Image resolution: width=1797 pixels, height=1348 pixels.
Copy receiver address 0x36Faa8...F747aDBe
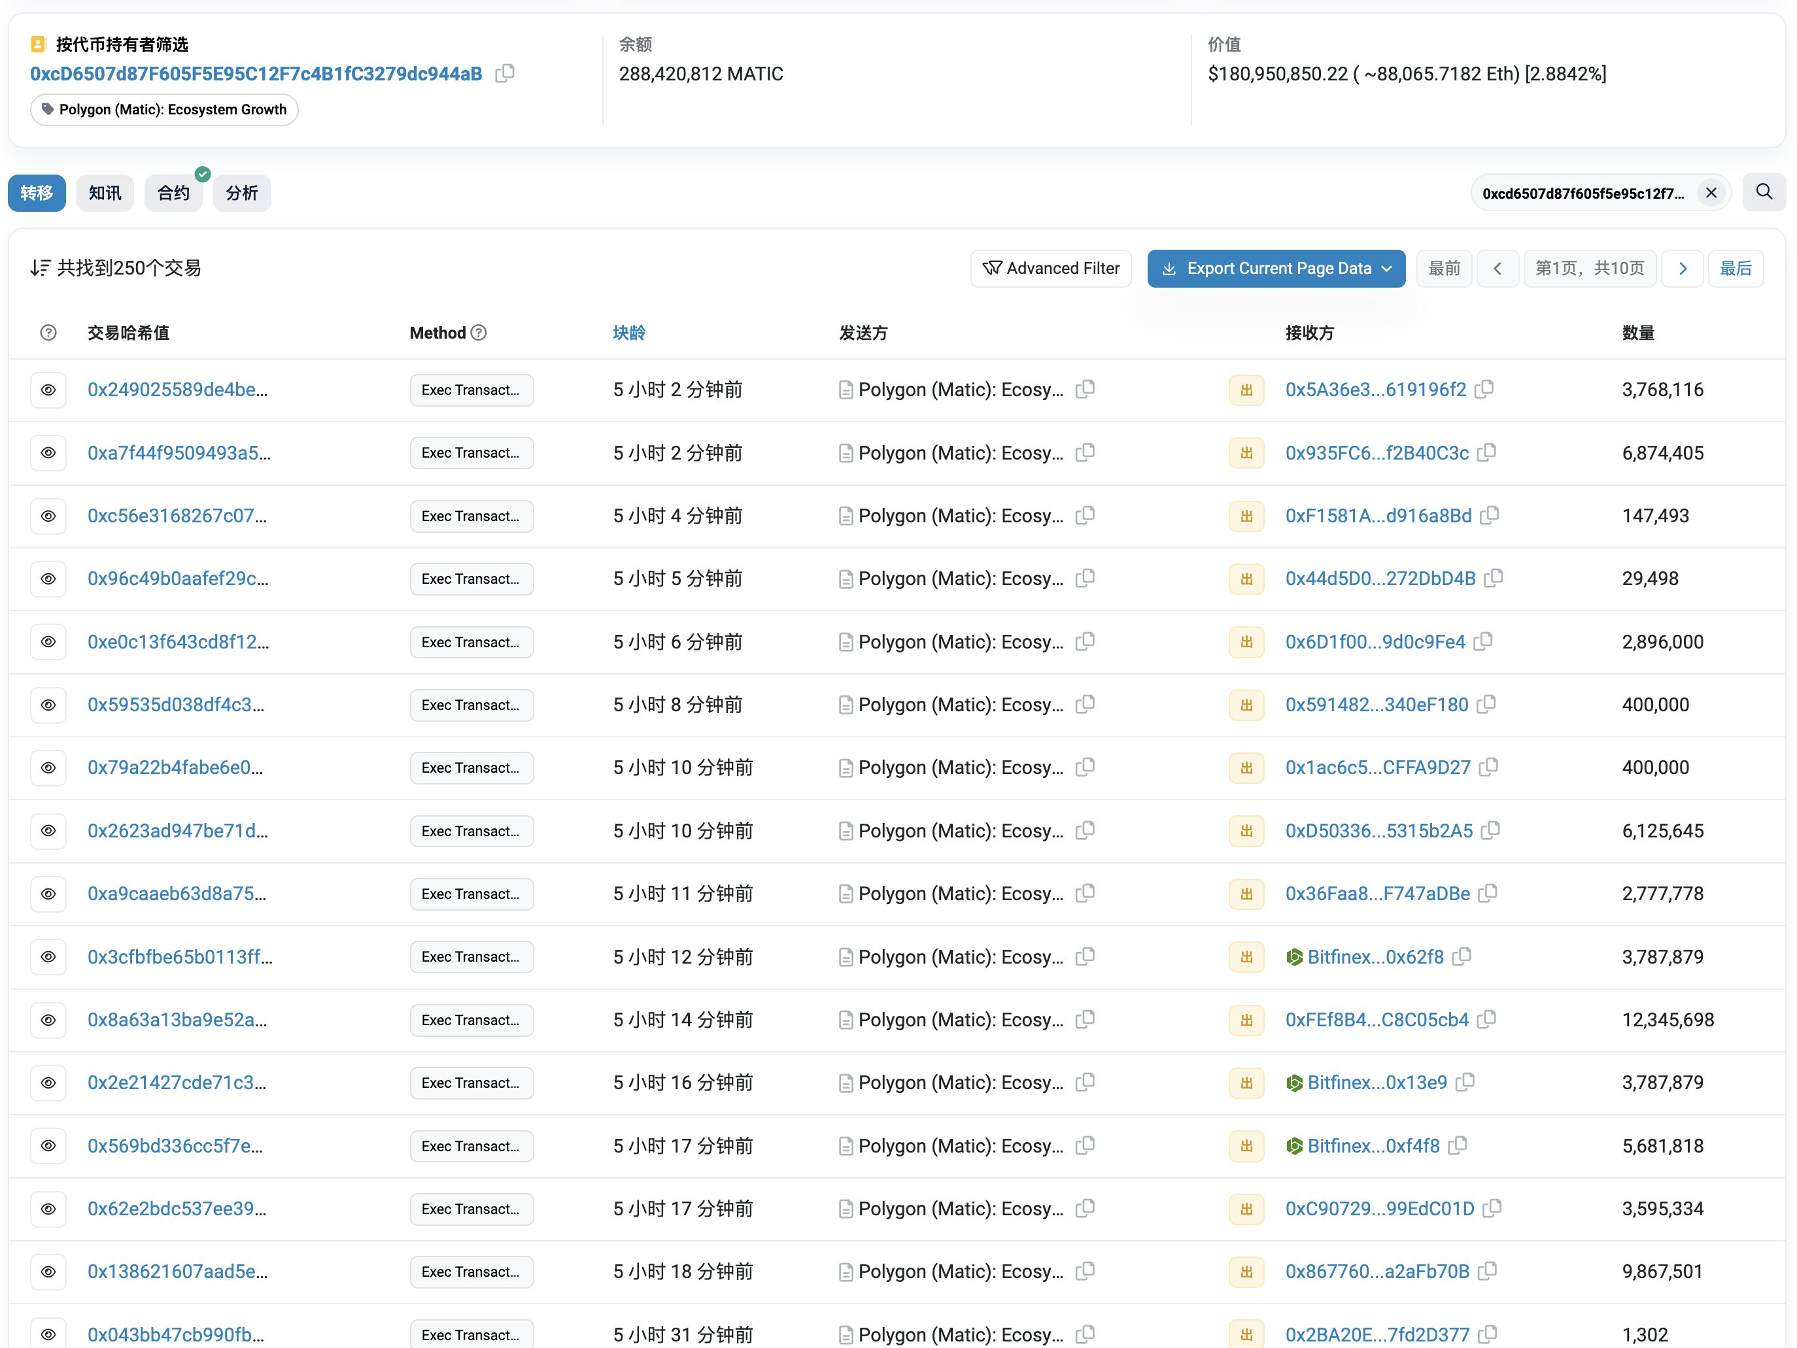(1488, 893)
